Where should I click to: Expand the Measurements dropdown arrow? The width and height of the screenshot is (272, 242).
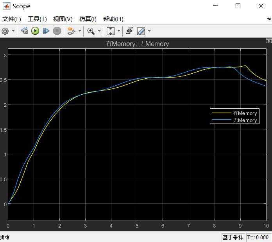(x=149, y=31)
